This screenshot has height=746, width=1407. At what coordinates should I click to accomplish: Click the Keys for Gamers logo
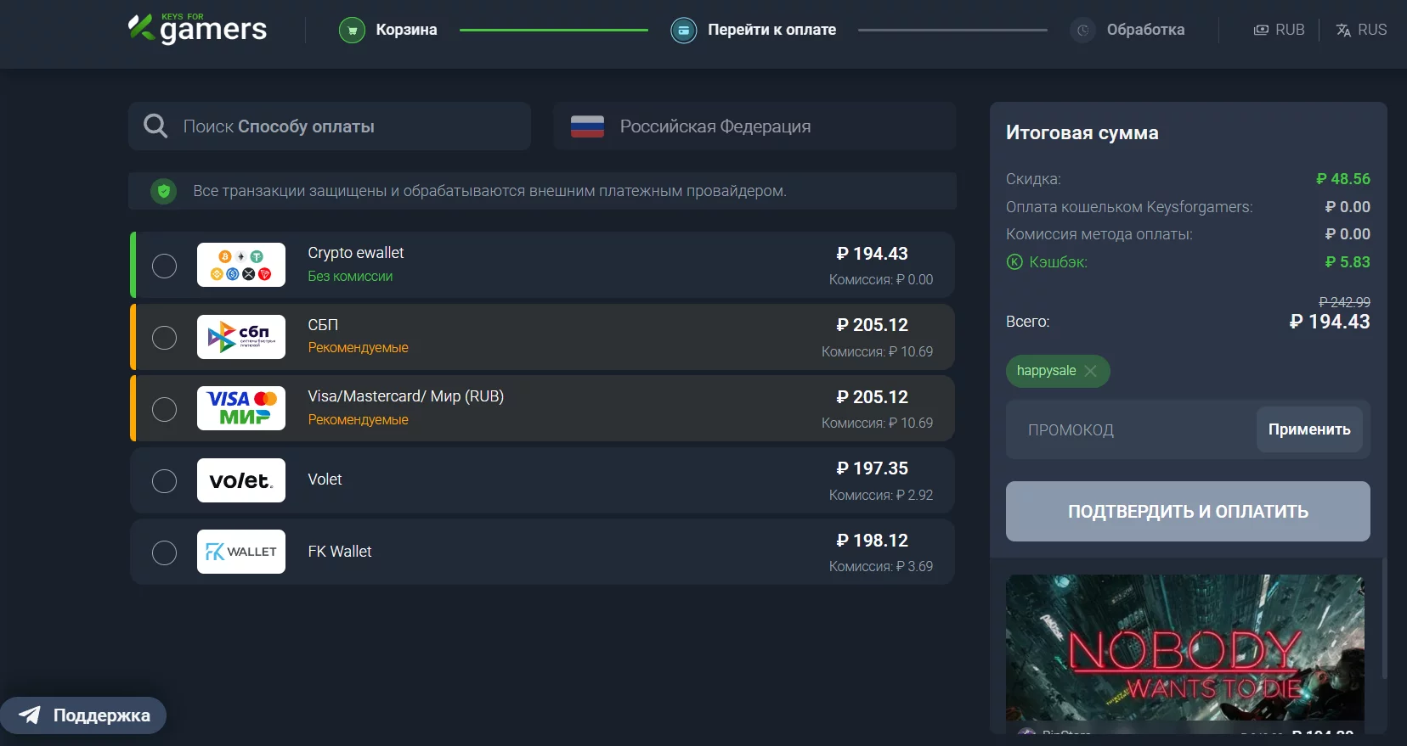point(197,30)
